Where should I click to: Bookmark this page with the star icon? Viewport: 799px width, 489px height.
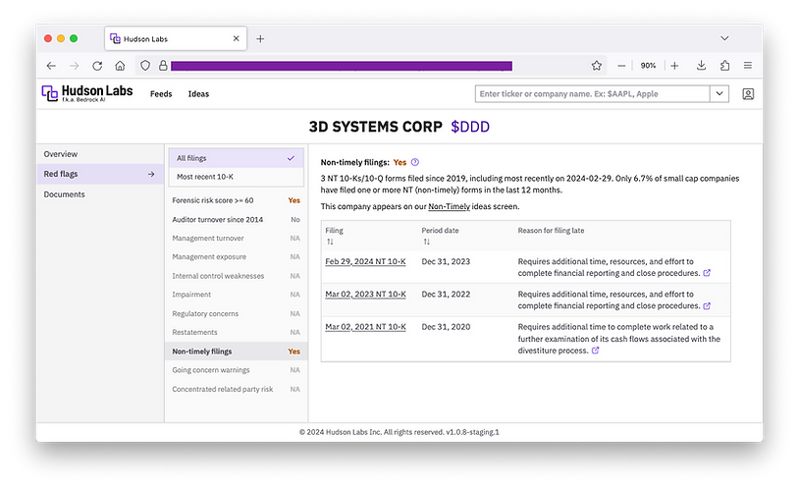[596, 66]
